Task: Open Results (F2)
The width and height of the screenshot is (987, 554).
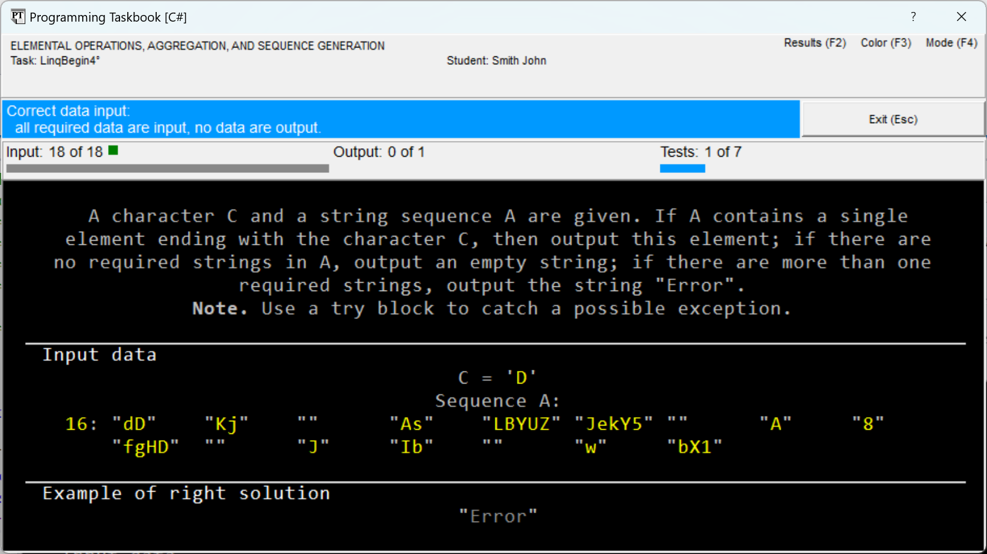Action: [815, 43]
